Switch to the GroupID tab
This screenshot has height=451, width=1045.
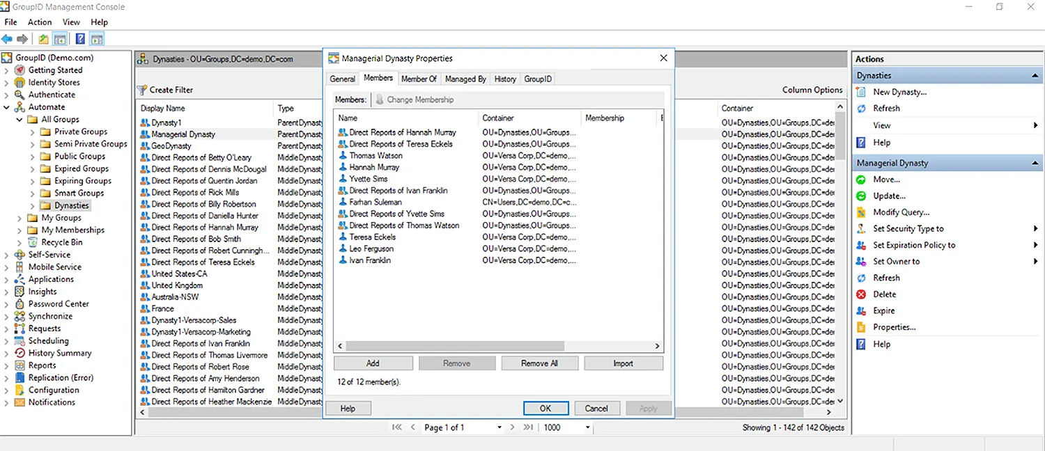pyautogui.click(x=538, y=79)
